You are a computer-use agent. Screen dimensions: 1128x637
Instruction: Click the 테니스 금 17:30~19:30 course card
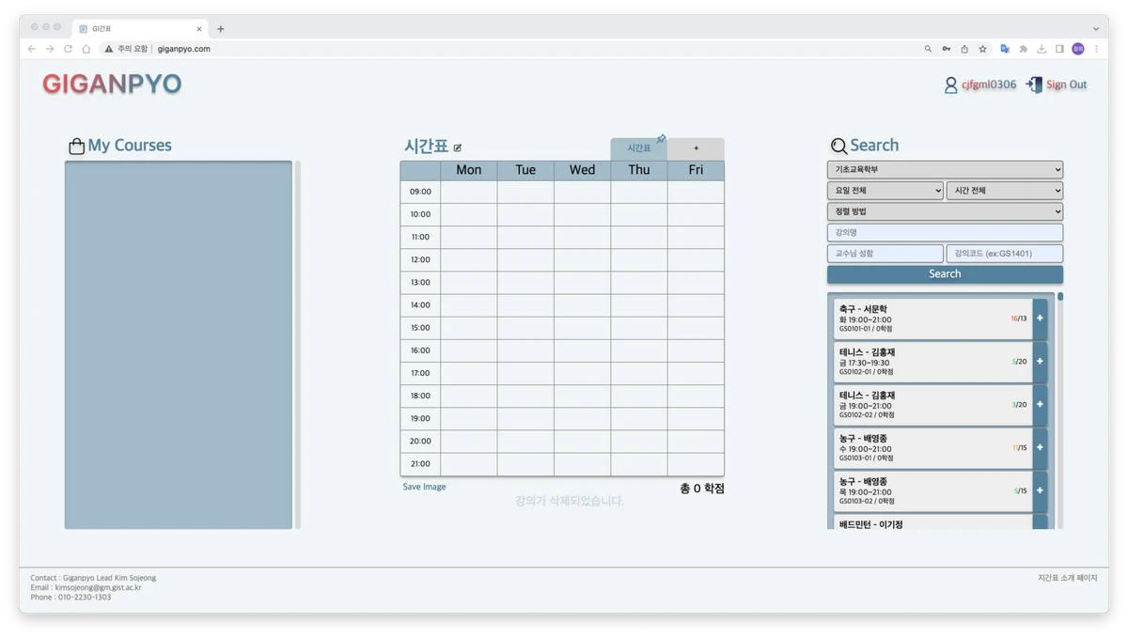[933, 362]
